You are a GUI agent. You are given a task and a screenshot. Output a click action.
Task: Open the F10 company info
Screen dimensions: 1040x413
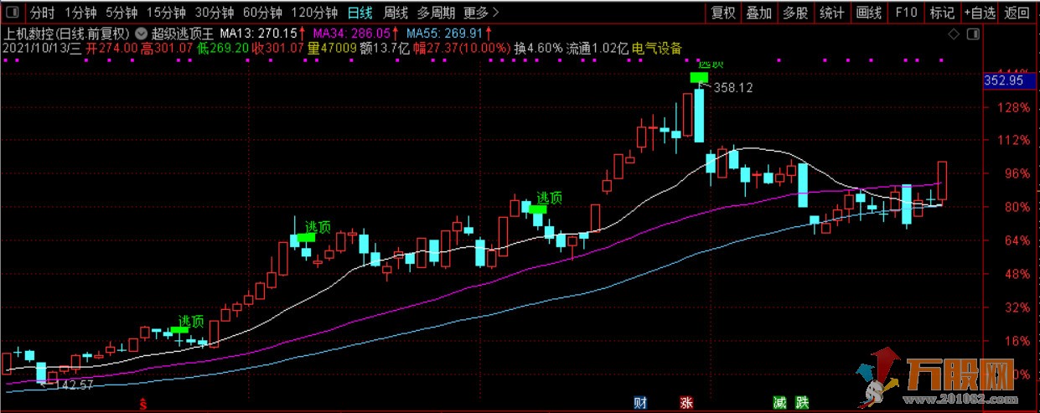[906, 13]
